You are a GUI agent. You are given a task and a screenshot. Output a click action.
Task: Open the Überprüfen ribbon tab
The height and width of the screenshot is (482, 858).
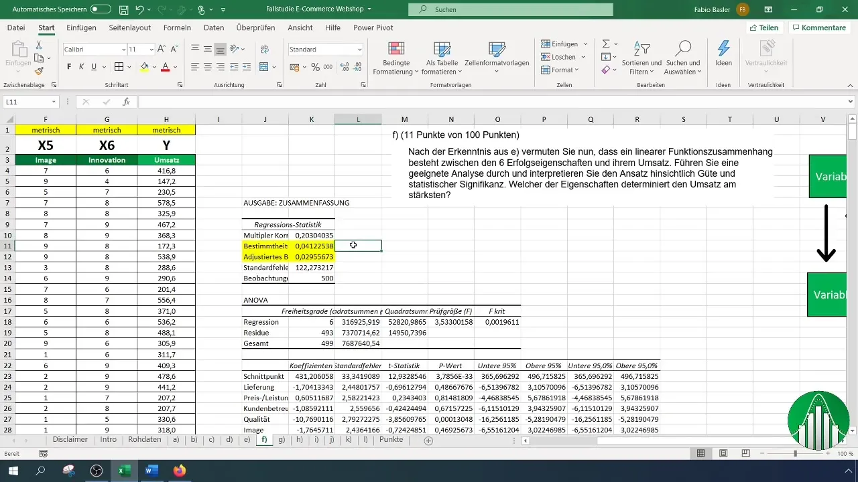(x=255, y=27)
